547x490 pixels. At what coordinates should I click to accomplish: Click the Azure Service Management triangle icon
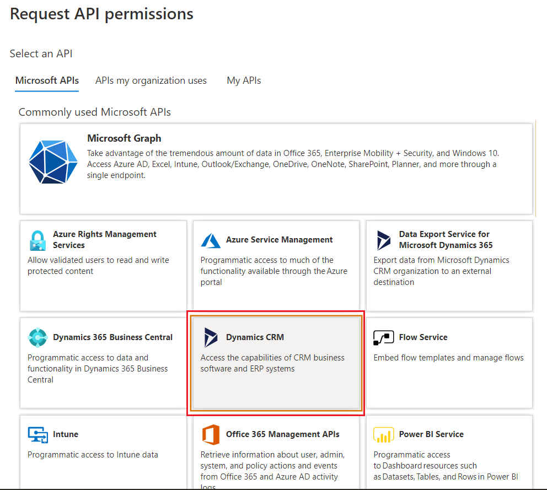[211, 241]
